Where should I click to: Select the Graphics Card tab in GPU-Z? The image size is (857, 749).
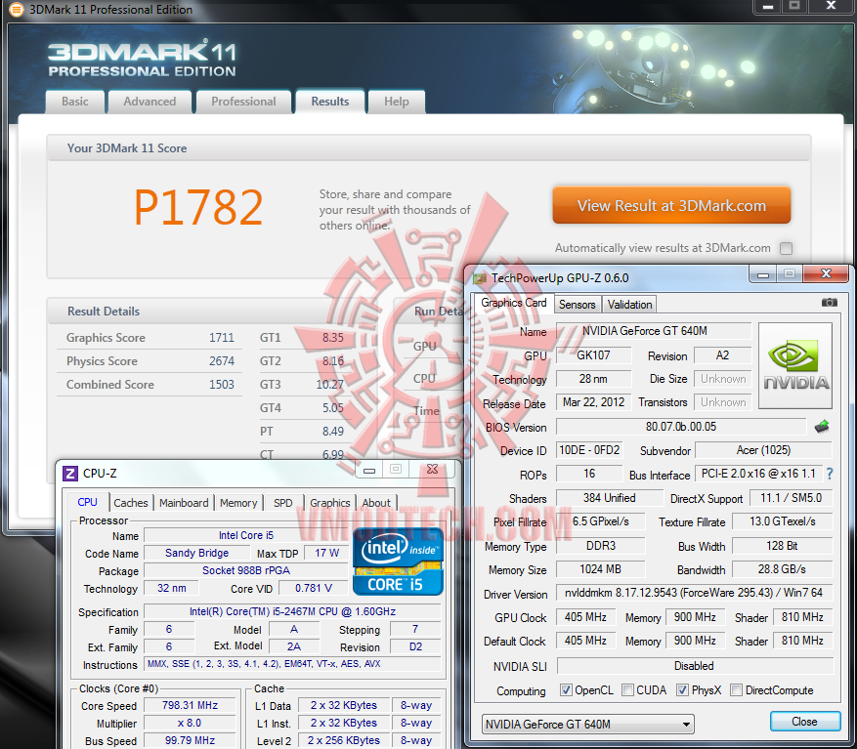pos(514,303)
